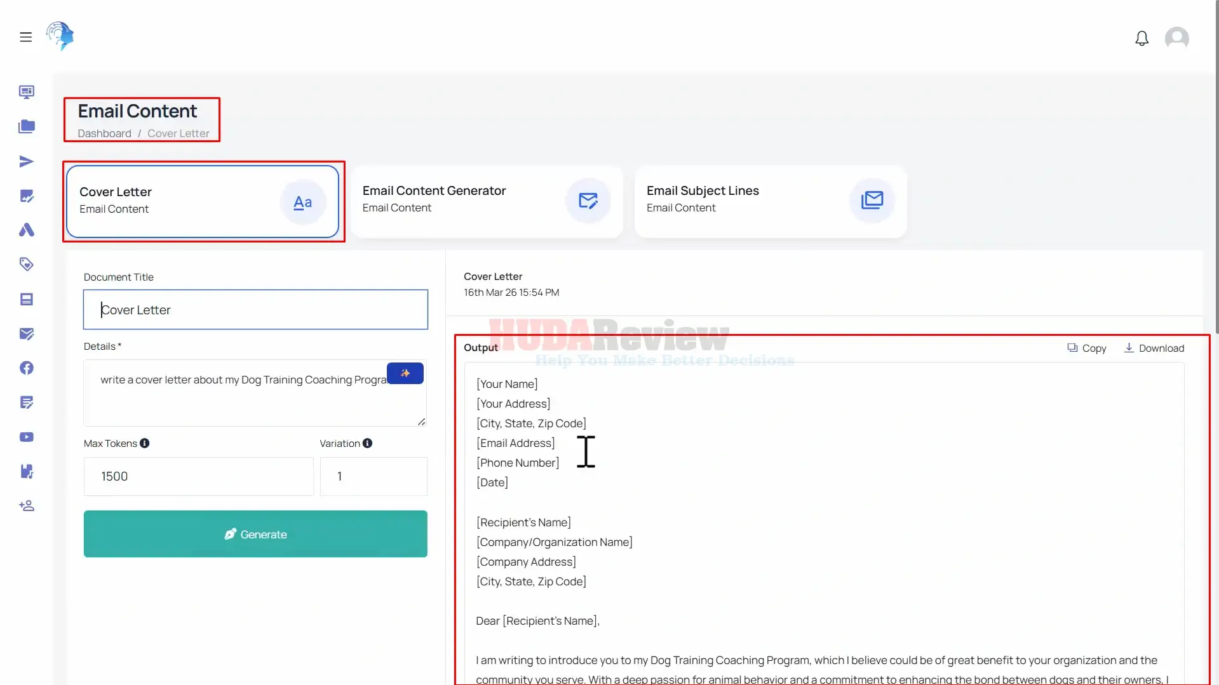Open the image edit icon in sidebar
This screenshot has width=1219, height=685.
(27, 196)
